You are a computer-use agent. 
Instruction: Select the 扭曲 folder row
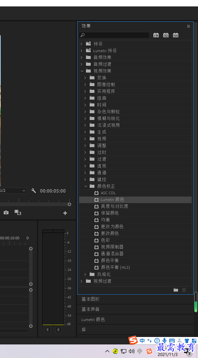[135, 98]
